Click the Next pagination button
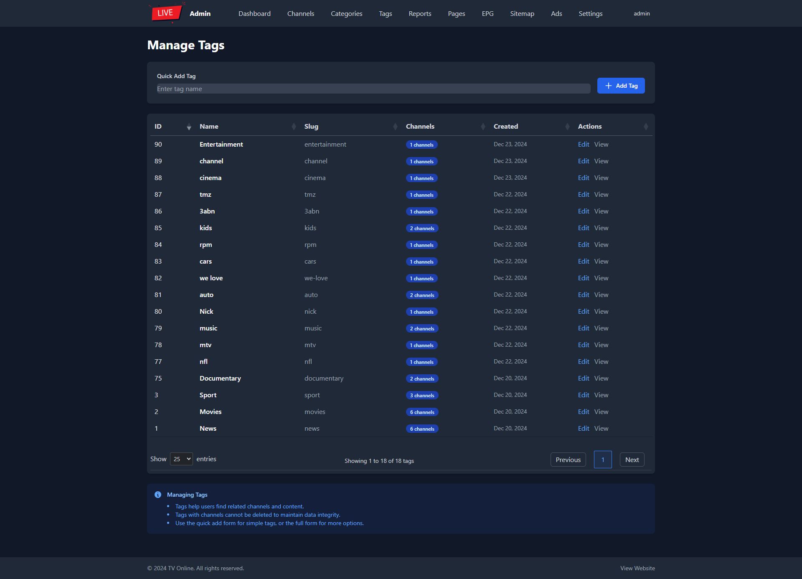This screenshot has width=802, height=579. (x=632, y=460)
